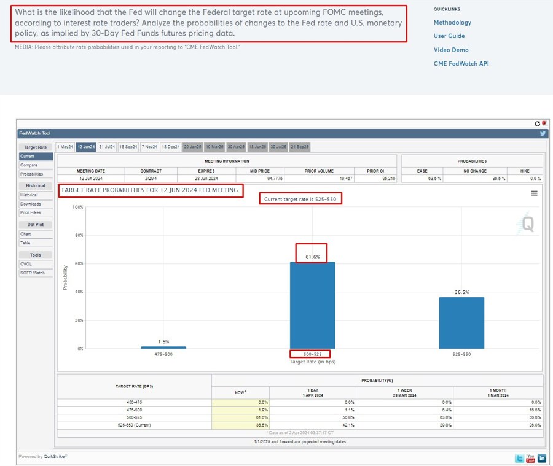Image resolution: width=553 pixels, height=466 pixels.
Task: Open SOFR Watch in the sidebar
Action: (x=36, y=273)
